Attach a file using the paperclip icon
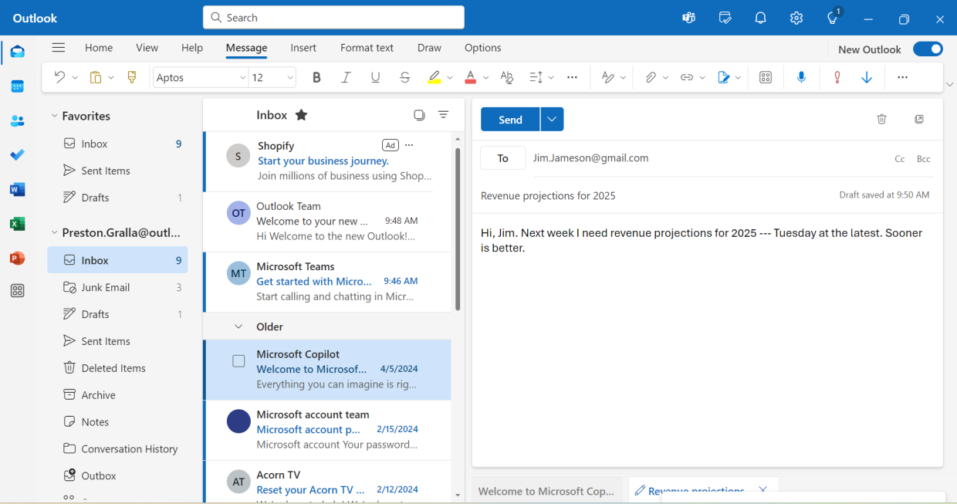 pyautogui.click(x=651, y=77)
